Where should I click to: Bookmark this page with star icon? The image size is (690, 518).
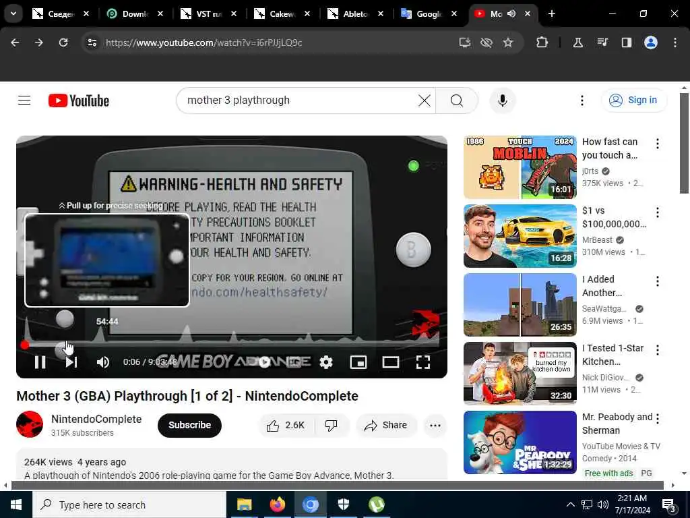pos(508,42)
